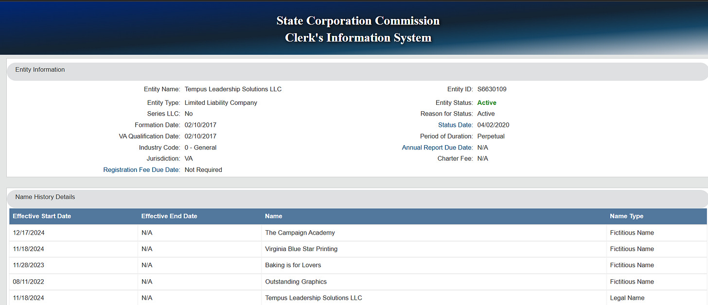
Task: Click N/A end date for Virginia Blue Star Printing
Action: tap(147, 249)
